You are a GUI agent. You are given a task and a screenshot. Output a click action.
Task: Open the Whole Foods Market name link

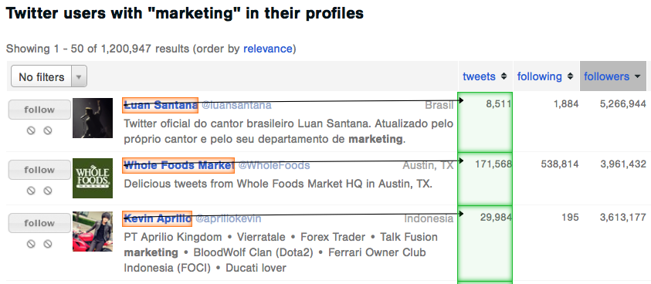[x=178, y=165]
